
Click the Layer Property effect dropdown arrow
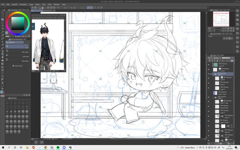pyautogui.click(x=232, y=38)
